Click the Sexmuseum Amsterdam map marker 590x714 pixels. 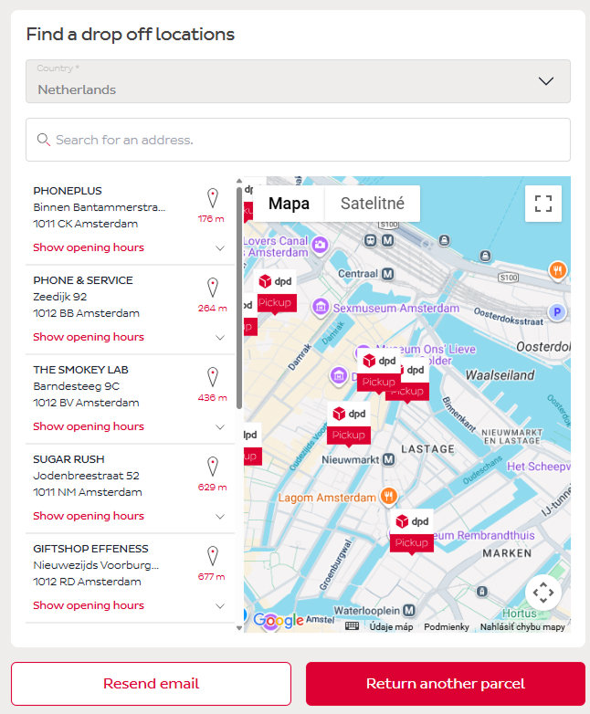tap(321, 308)
